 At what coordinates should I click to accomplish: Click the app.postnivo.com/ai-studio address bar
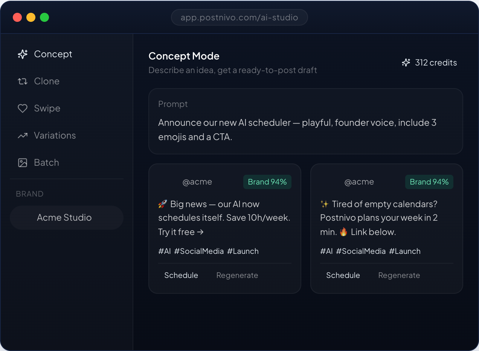click(239, 17)
